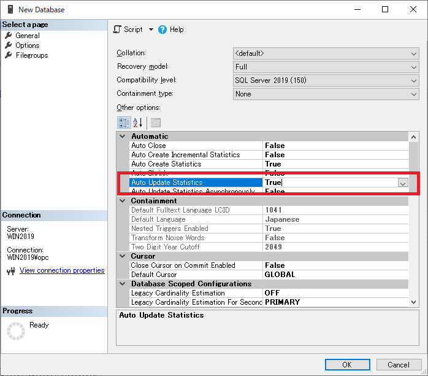Open the Filegroups page
Viewport: 428px width, 376px height.
point(32,55)
